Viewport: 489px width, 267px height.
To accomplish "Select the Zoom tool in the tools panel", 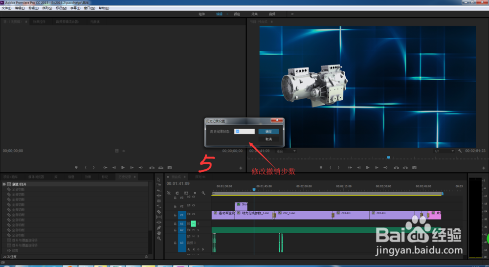I will point(159,238).
